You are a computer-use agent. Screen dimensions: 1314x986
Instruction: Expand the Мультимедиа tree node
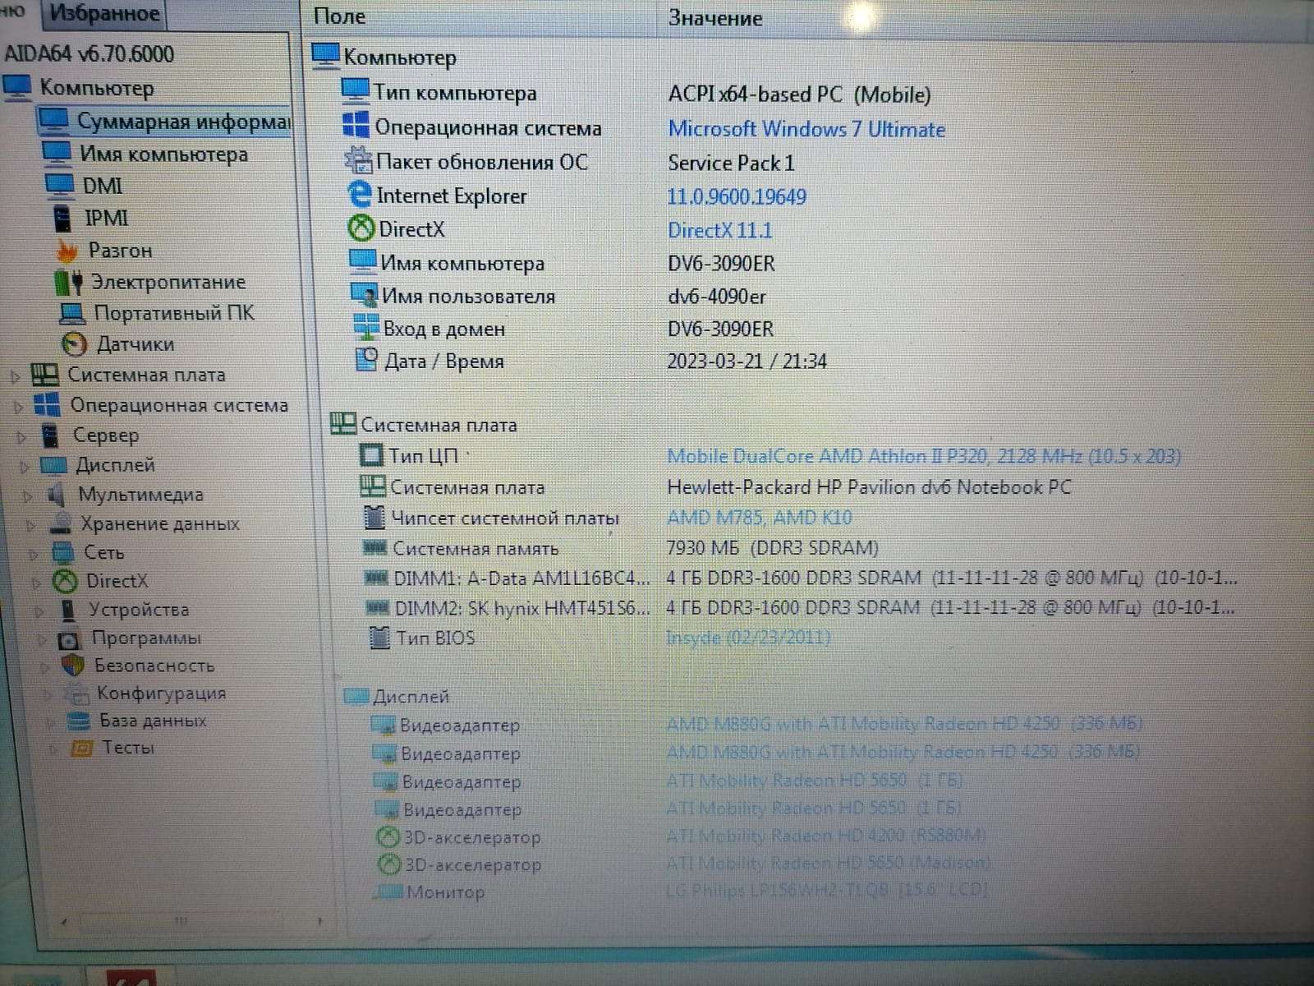pyautogui.click(x=27, y=495)
